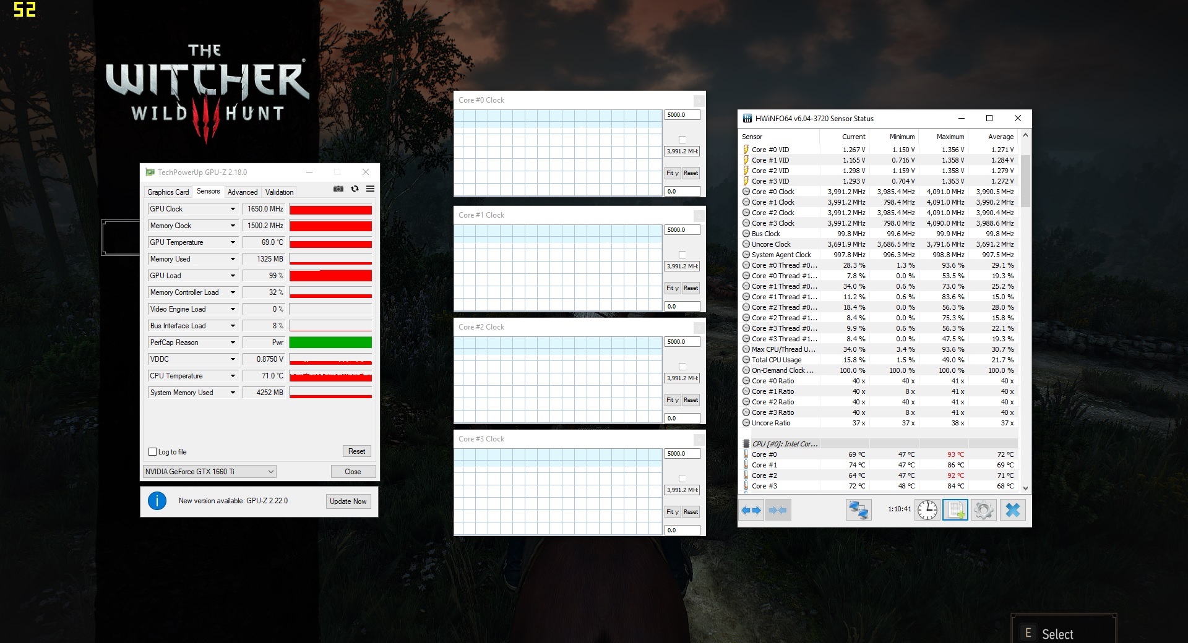Open the GPU Temperature sensor dropdown
This screenshot has width=1188, height=643.
tap(233, 242)
